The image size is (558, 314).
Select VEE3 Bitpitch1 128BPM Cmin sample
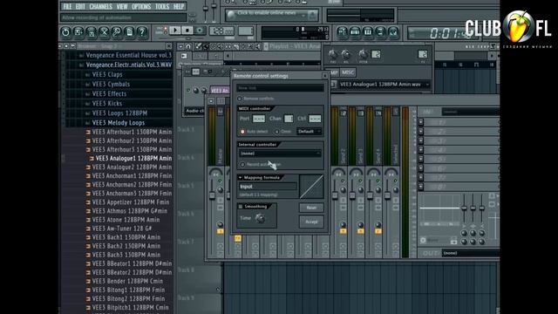(x=130, y=308)
